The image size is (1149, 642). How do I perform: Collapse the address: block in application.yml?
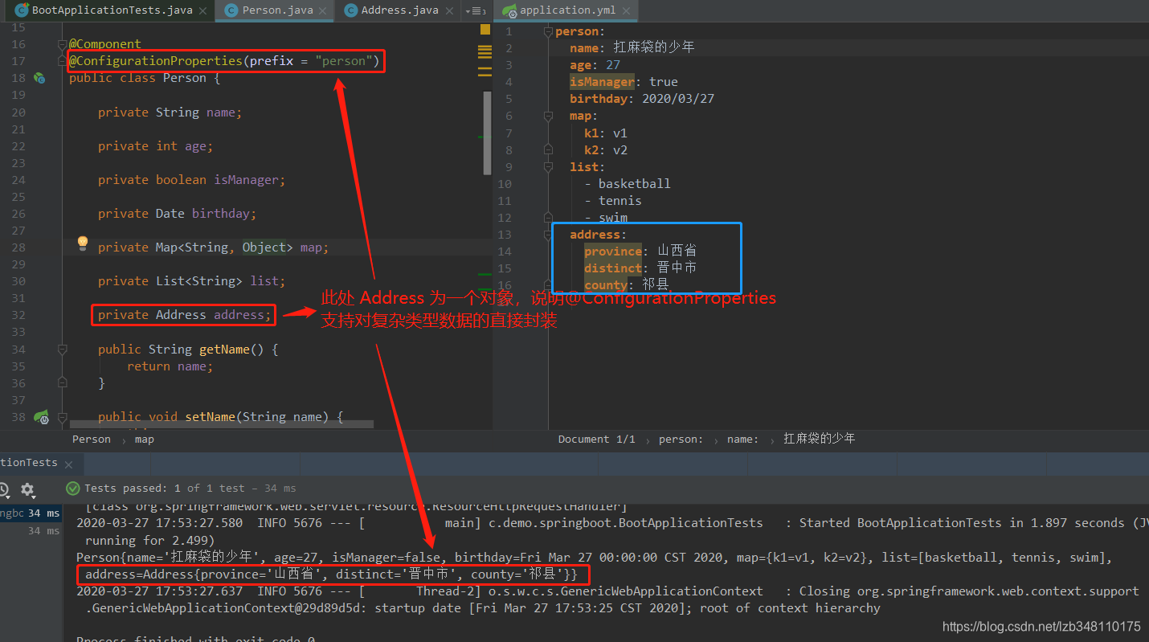click(x=549, y=235)
